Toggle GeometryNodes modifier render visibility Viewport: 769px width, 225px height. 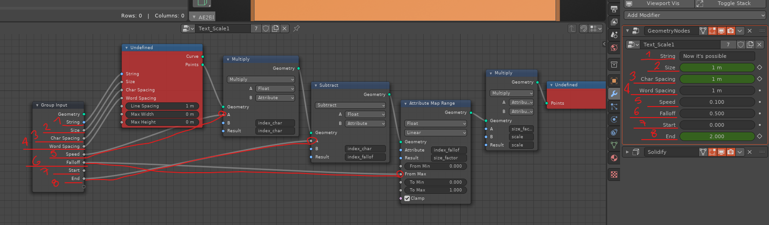pos(731,31)
